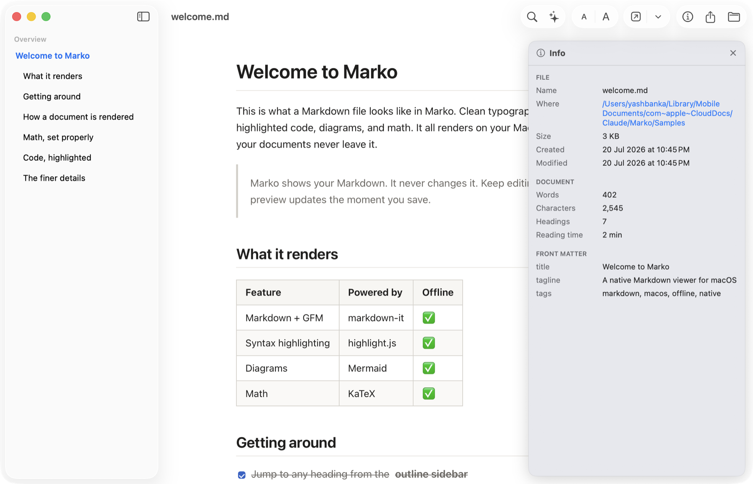Click the Info panel header icon

[540, 53]
